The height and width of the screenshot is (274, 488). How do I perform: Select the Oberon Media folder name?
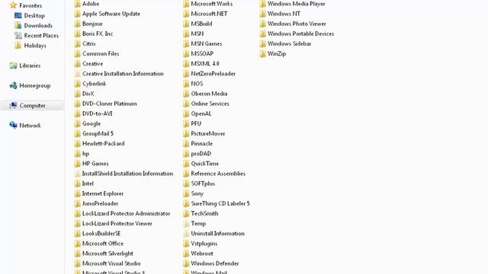(209, 94)
